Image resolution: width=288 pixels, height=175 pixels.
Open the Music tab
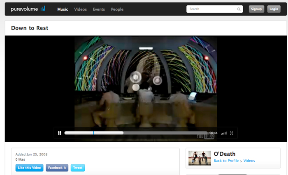(x=63, y=9)
